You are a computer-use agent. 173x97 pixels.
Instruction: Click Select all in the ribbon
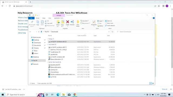pos(108,21)
